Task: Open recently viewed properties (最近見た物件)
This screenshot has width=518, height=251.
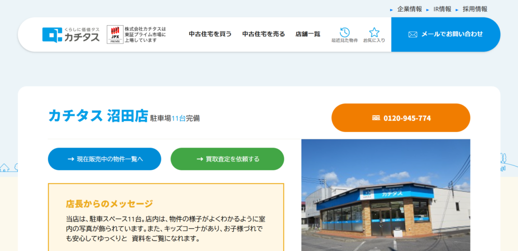Action: 344,35
